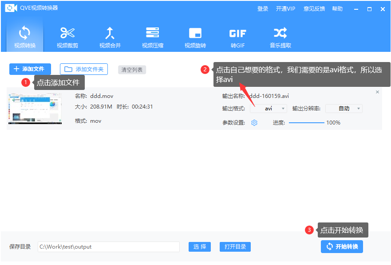Click the save directory path field

coord(109,247)
